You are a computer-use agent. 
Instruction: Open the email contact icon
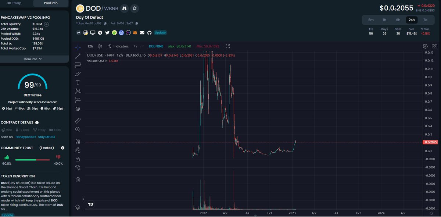coord(142,33)
